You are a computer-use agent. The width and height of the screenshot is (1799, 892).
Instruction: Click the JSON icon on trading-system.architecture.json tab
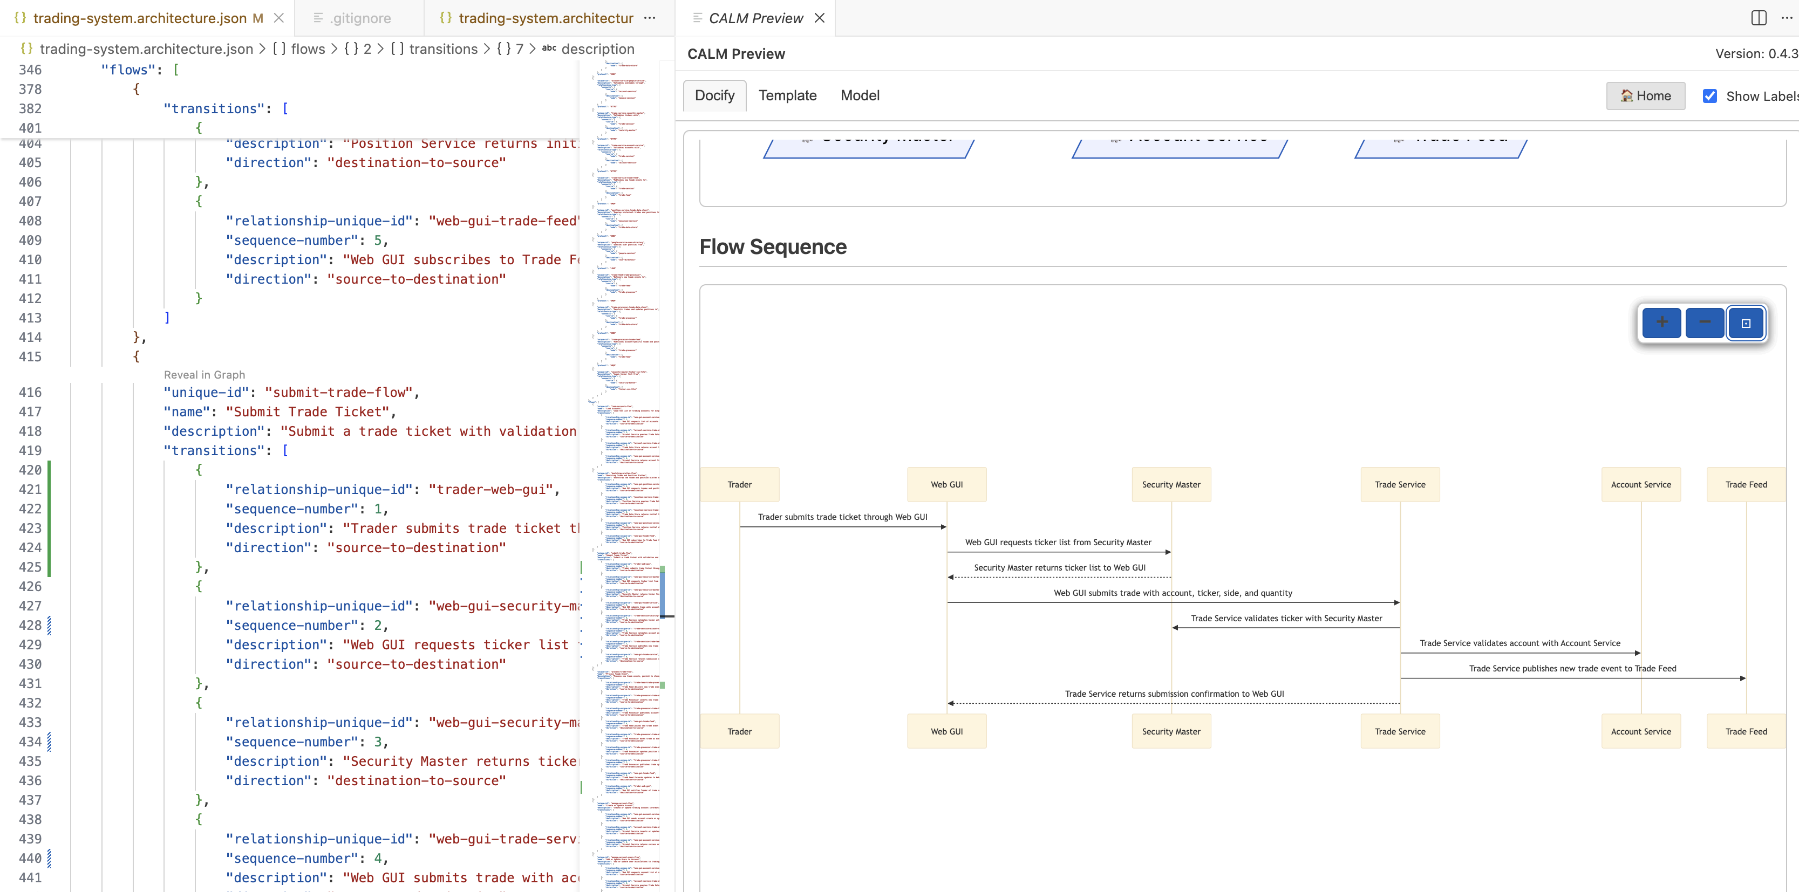pos(21,18)
